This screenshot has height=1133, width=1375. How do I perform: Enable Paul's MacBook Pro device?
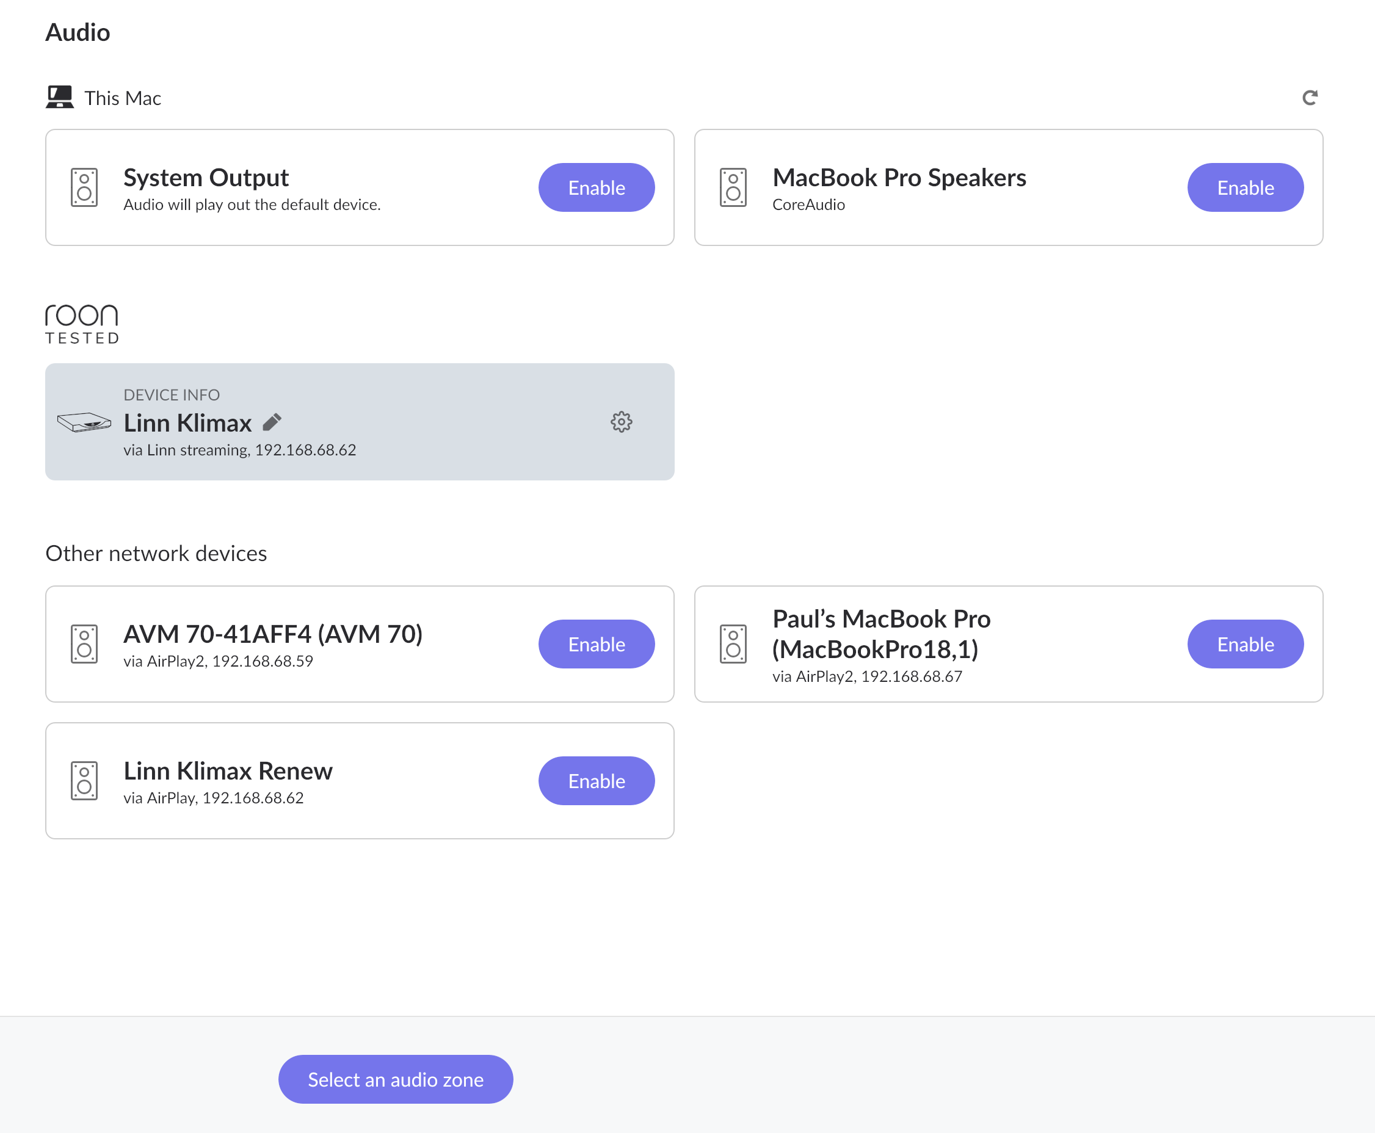pyautogui.click(x=1244, y=644)
